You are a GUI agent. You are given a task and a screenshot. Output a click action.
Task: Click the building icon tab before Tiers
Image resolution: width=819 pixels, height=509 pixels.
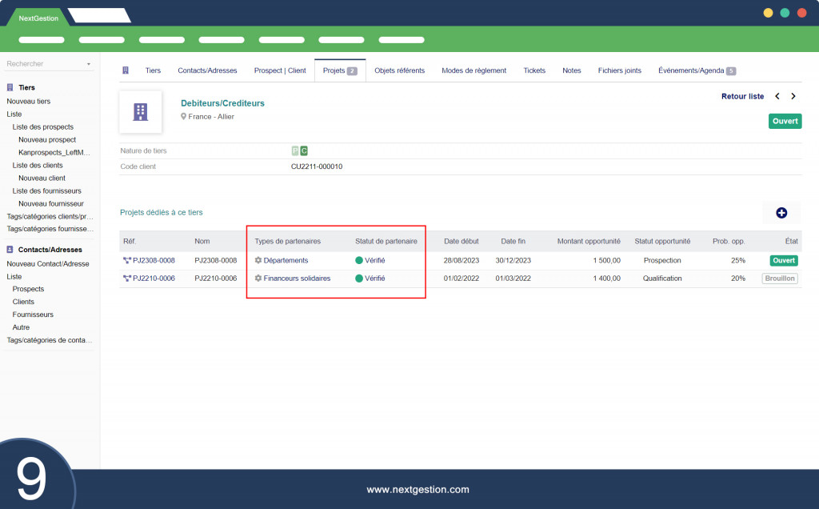[126, 70]
